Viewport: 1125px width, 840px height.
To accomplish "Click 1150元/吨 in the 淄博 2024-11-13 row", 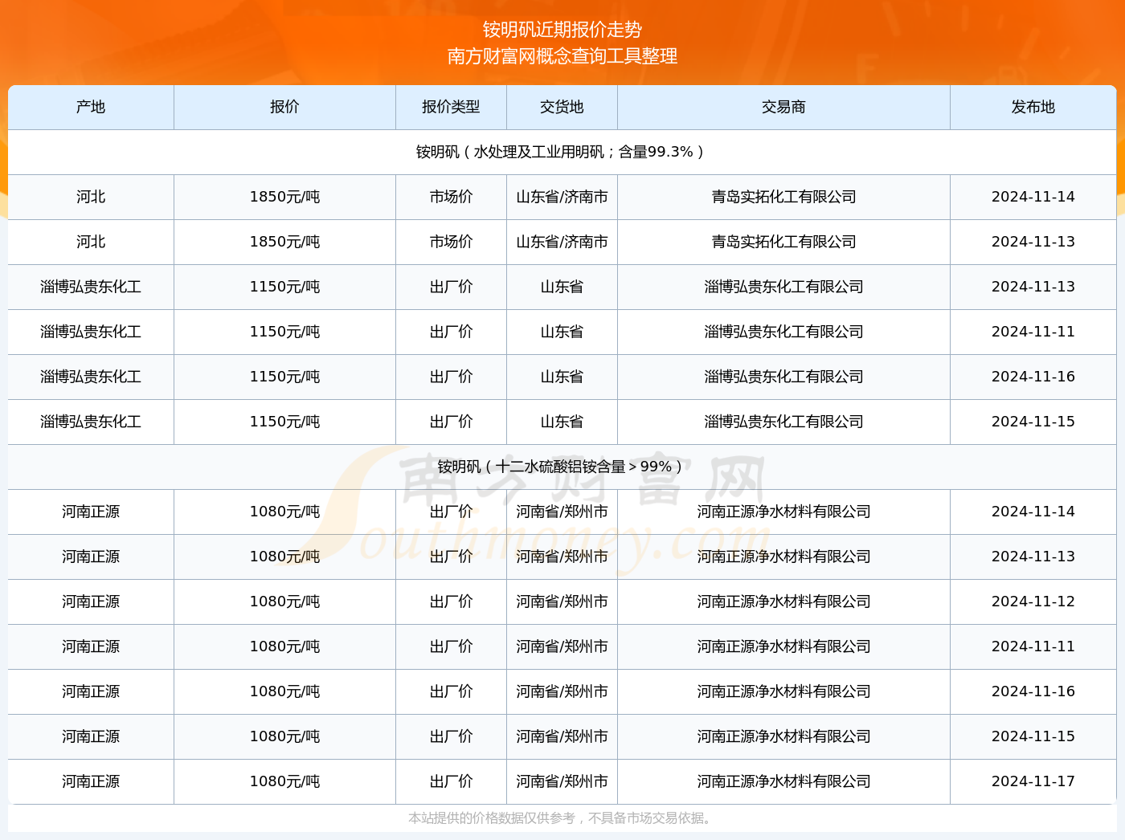I will [284, 287].
